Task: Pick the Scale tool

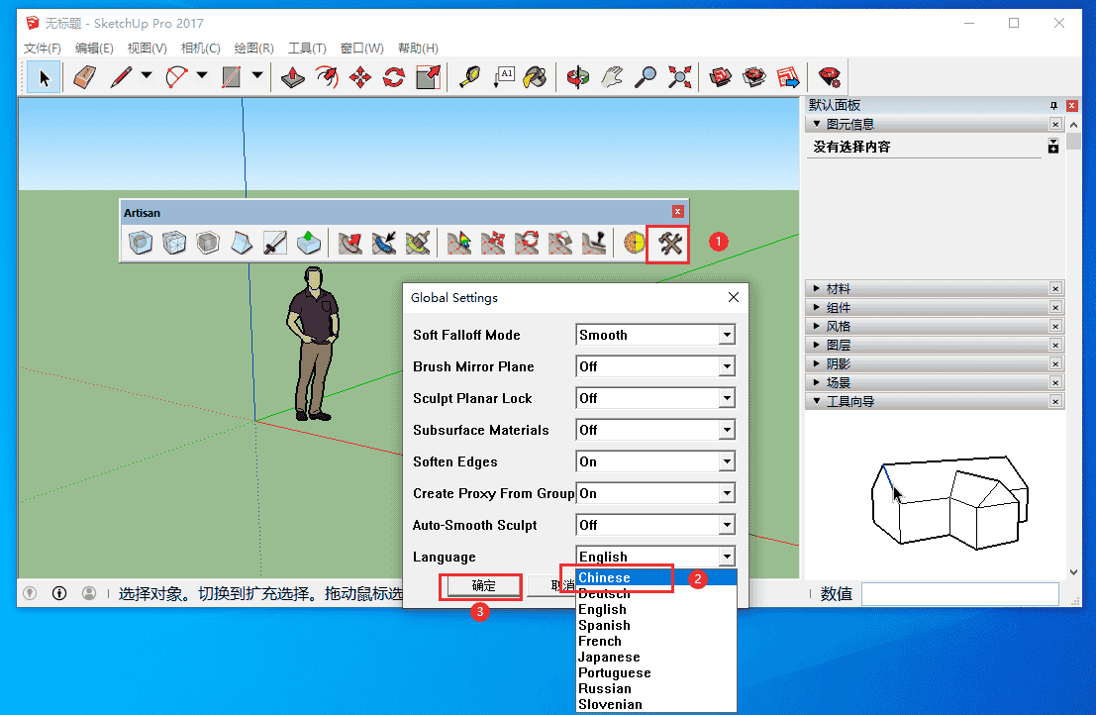Action: coord(428,77)
